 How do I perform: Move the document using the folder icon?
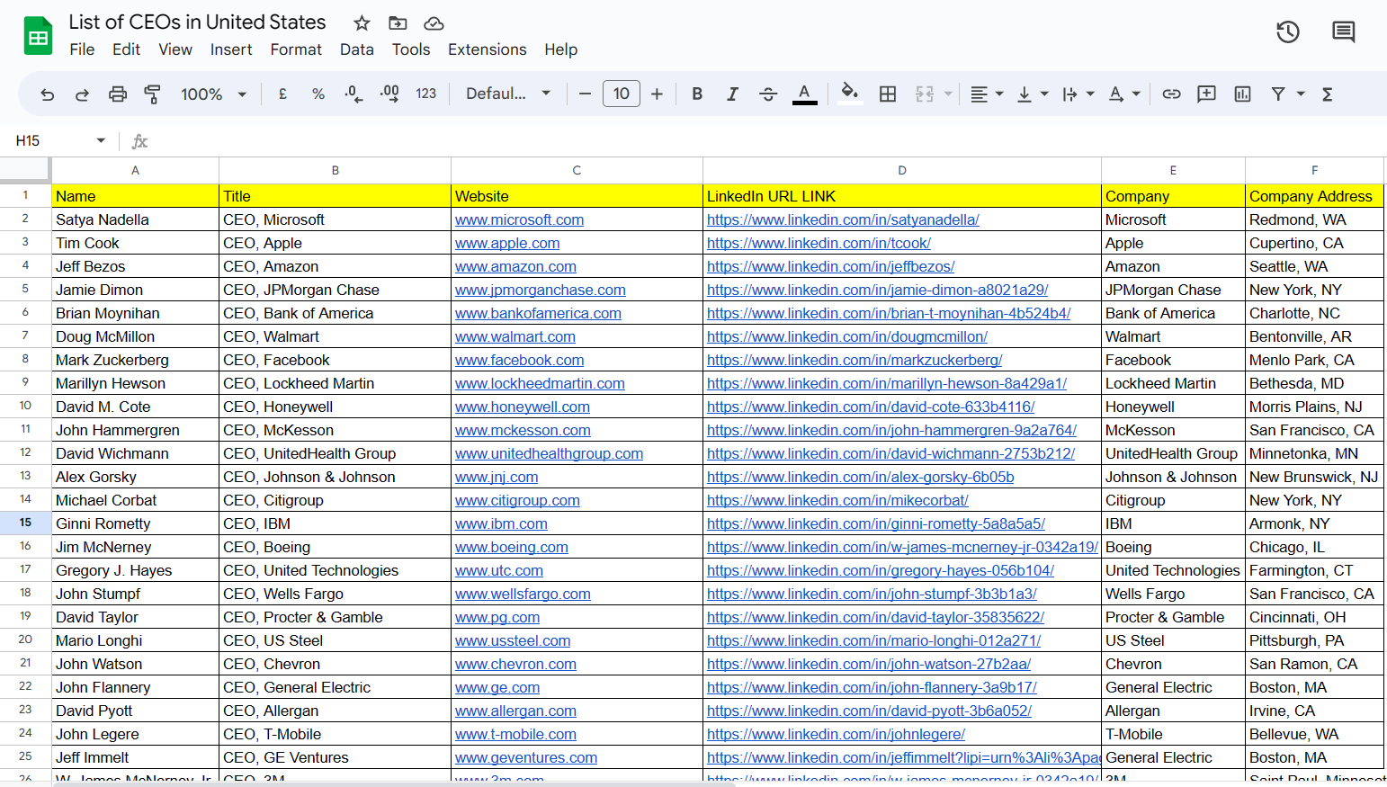[398, 22]
